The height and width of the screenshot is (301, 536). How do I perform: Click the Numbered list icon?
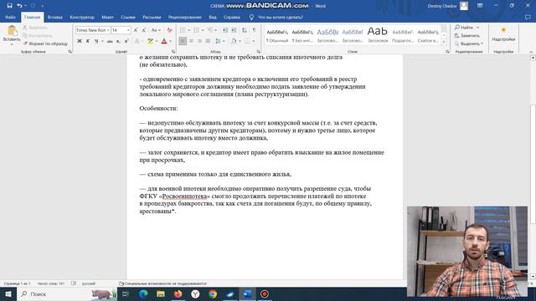[197, 30]
